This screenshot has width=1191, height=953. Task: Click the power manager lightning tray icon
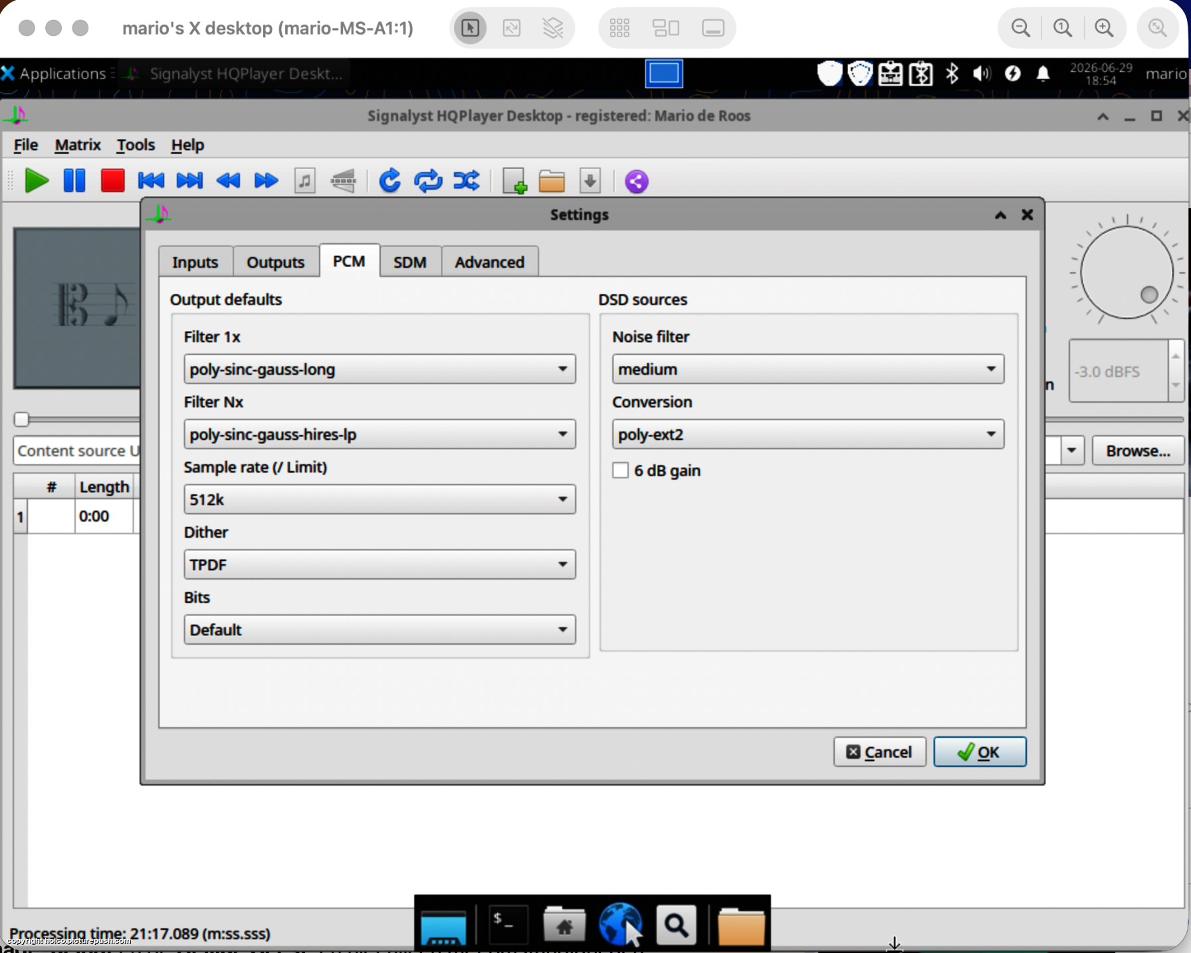coord(1012,73)
